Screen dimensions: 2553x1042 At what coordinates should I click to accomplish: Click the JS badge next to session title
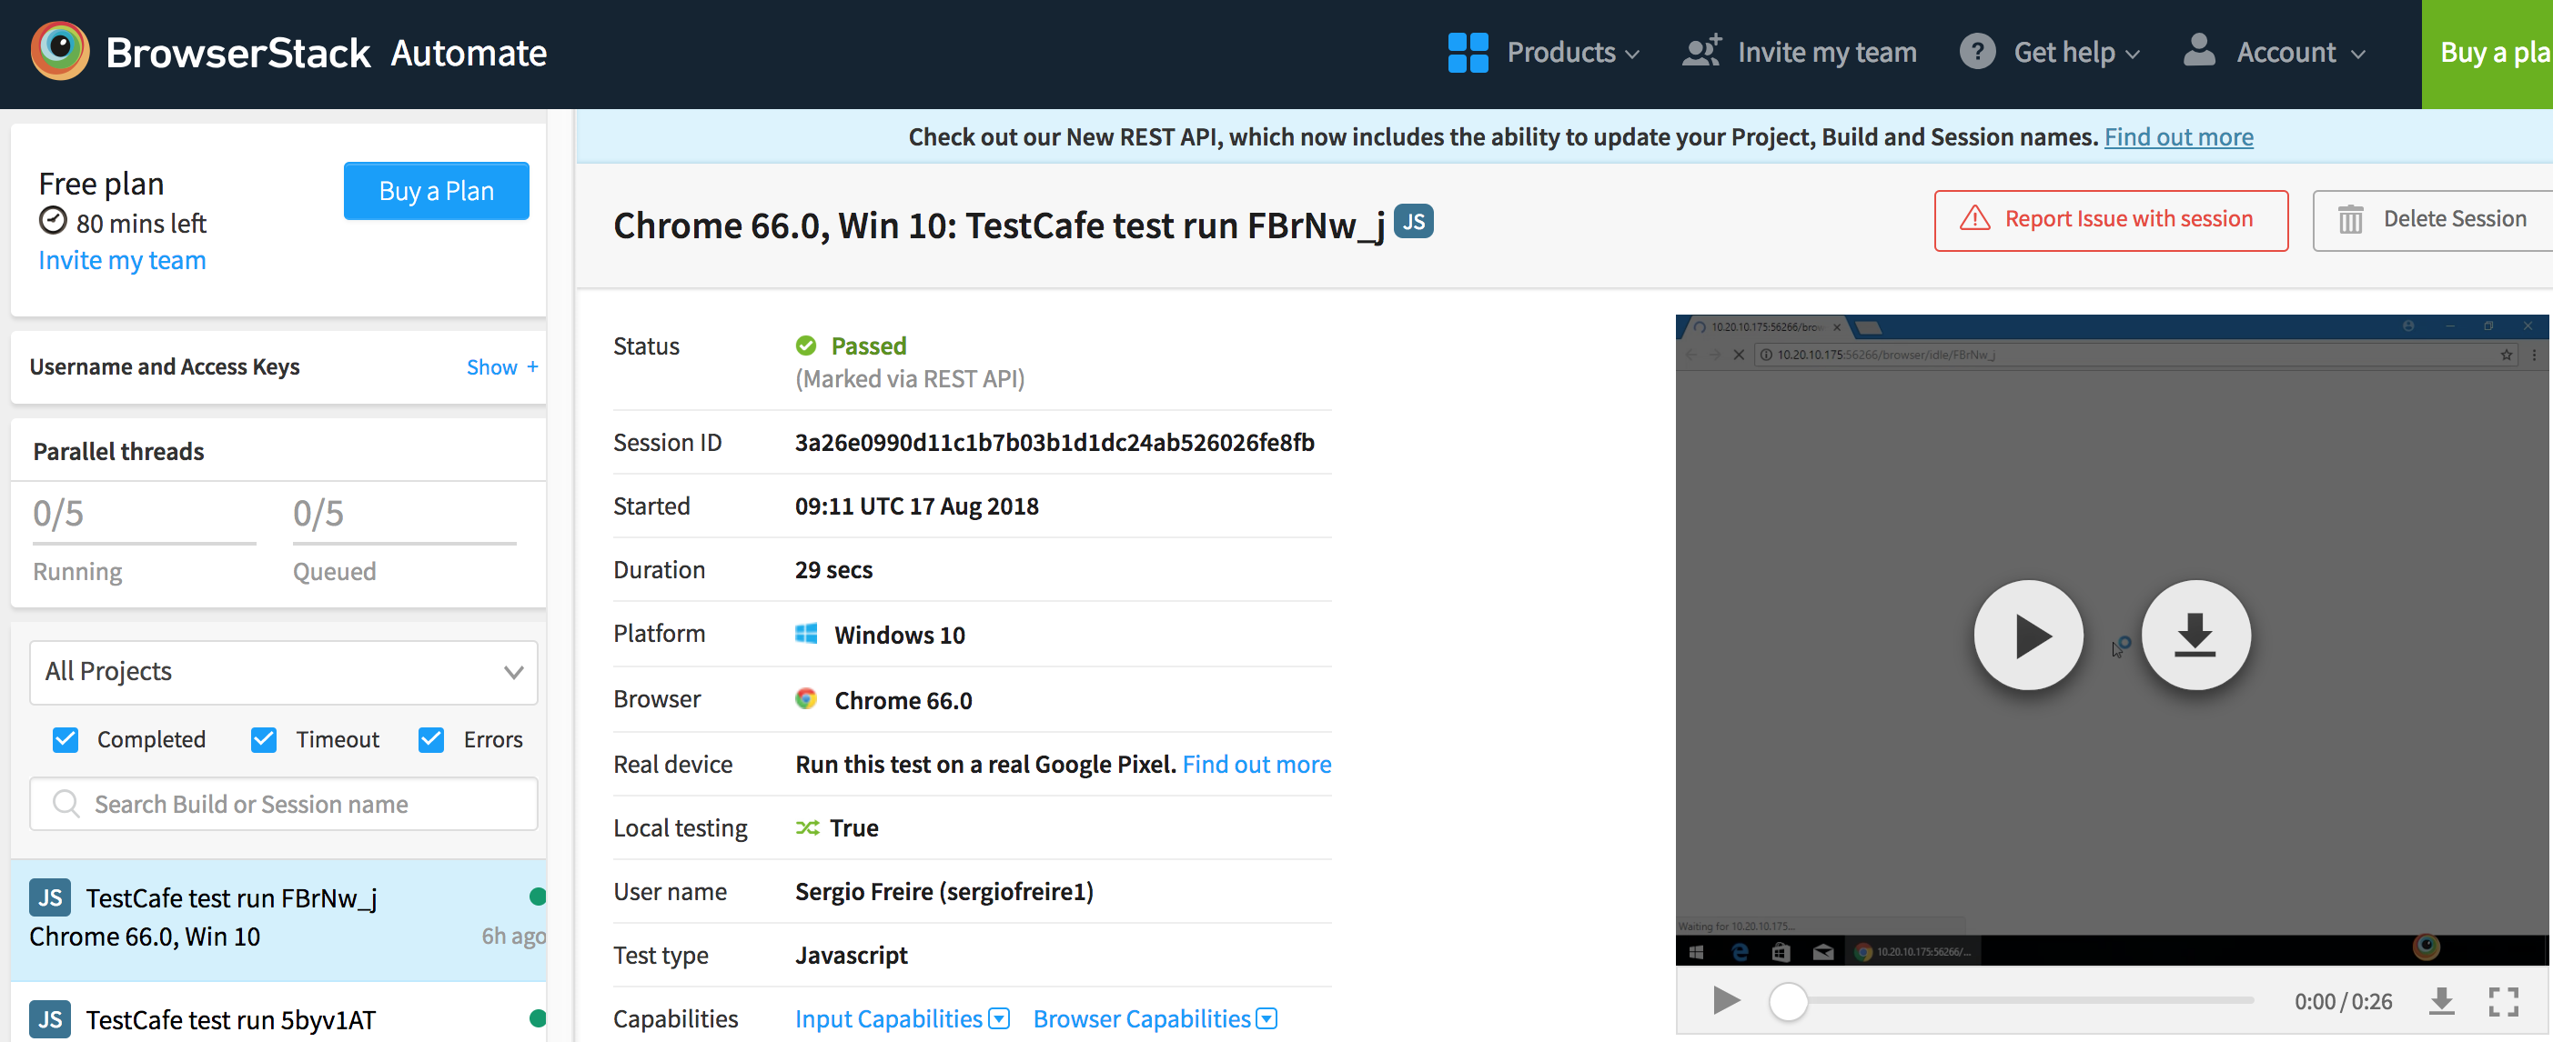(1413, 222)
